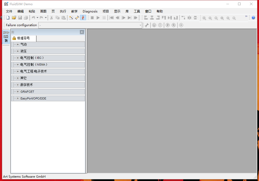Image resolution: width=259 pixels, height=181 pixels.
Task: Open the Failure configuration dropdown
Action: click(140, 25)
